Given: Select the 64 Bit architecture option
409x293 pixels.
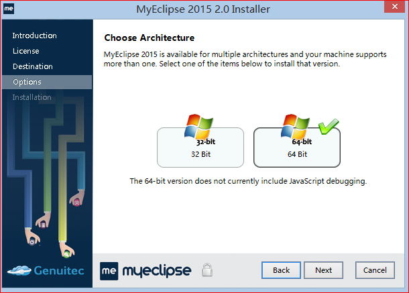Looking at the screenshot, I should 297,147.
